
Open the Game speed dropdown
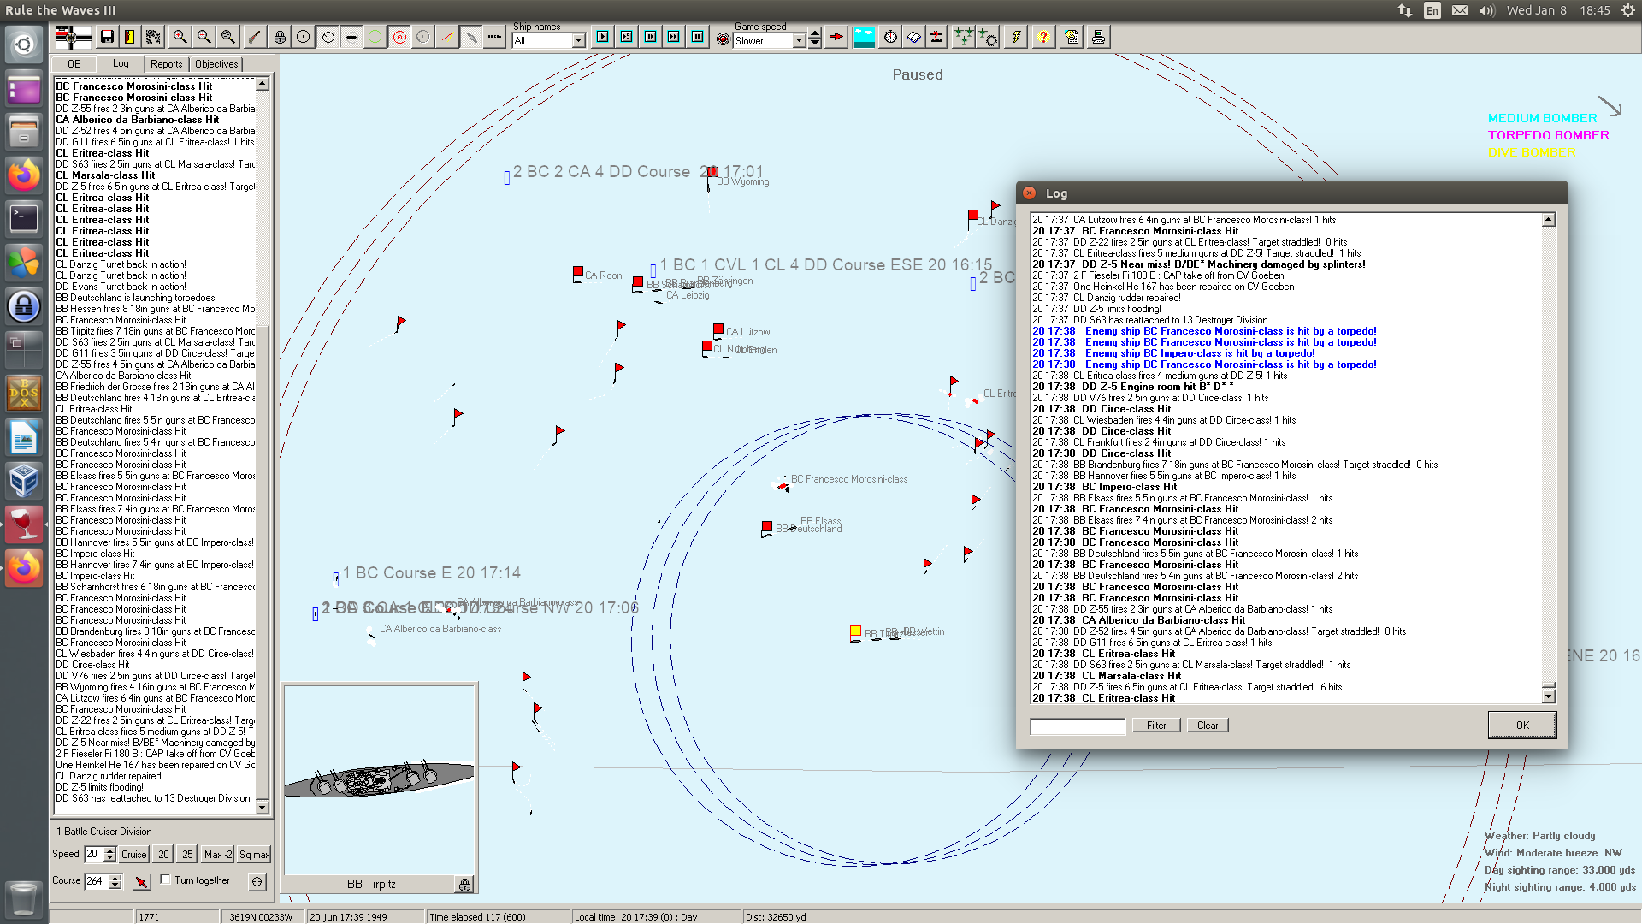(800, 41)
